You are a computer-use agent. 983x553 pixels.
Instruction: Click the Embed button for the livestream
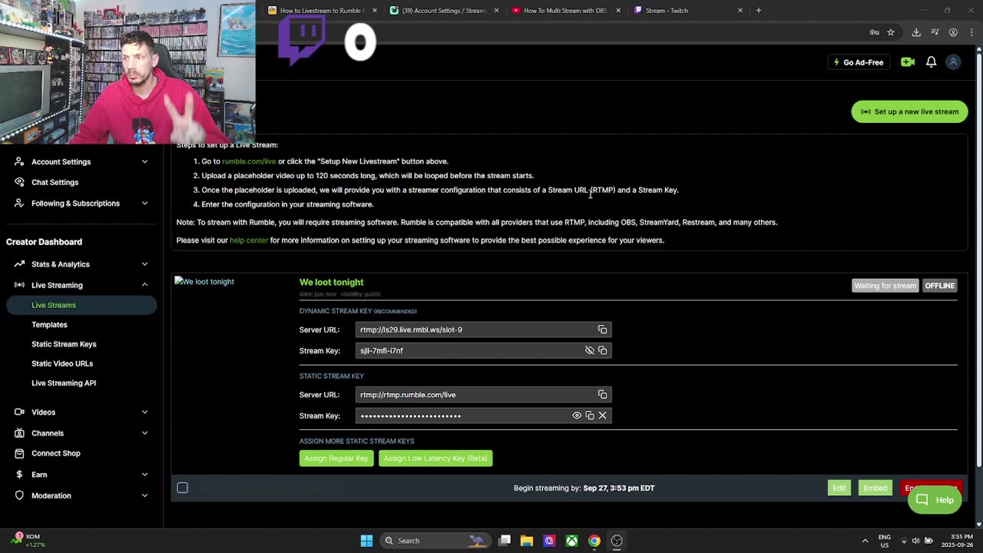coord(875,488)
